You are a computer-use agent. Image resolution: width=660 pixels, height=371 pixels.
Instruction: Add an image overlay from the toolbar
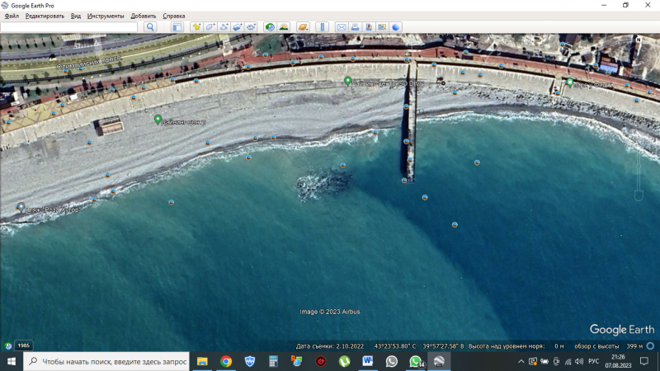[x=237, y=27]
